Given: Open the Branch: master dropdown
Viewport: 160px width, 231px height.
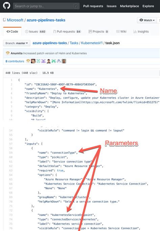Looking at the screenshot, I should point(17,43).
